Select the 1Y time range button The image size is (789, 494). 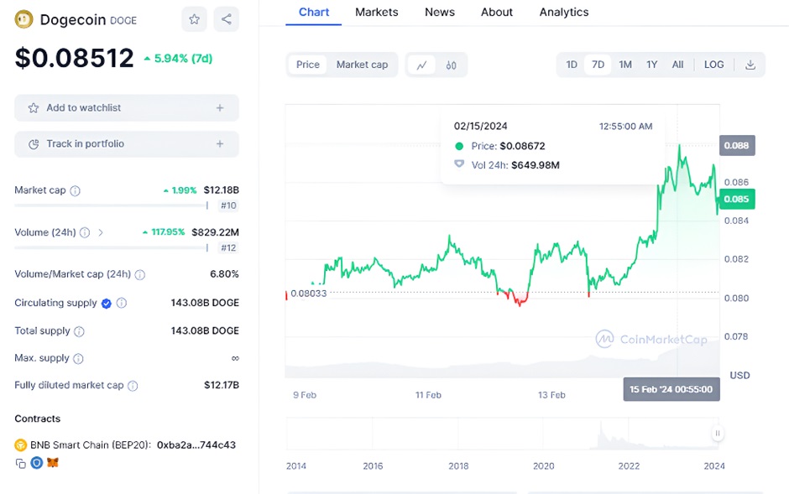(651, 65)
